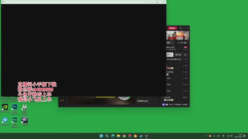Click the refresh icon in team panel
This screenshot has width=248, height=139.
[185, 55]
